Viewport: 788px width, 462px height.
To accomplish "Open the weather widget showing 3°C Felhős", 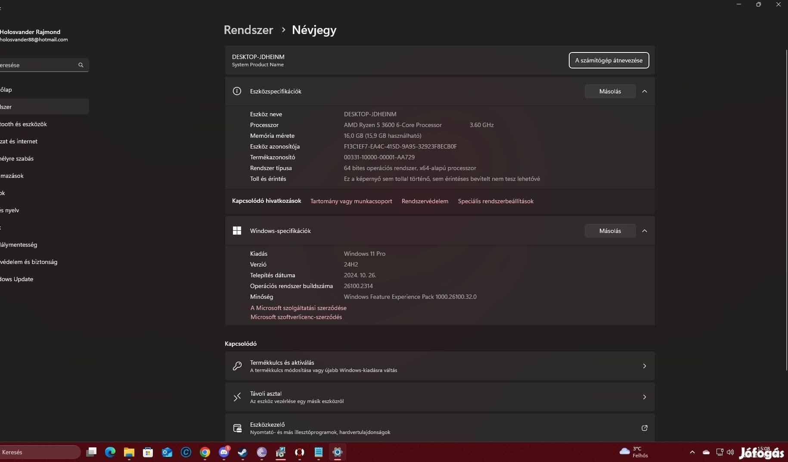I will tap(633, 452).
